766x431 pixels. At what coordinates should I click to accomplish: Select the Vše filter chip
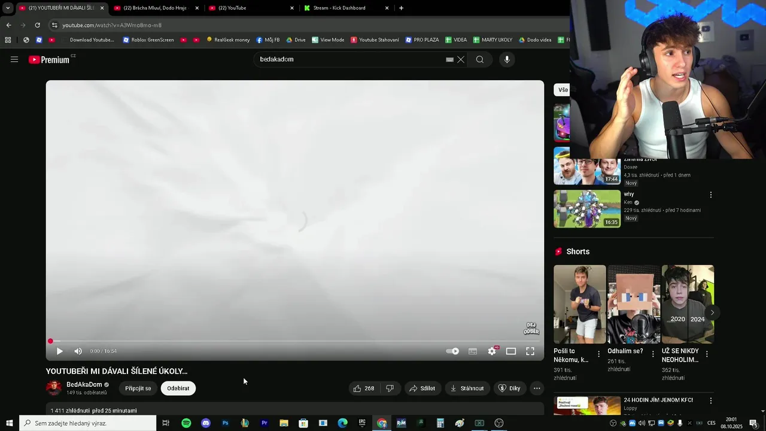[x=563, y=90]
